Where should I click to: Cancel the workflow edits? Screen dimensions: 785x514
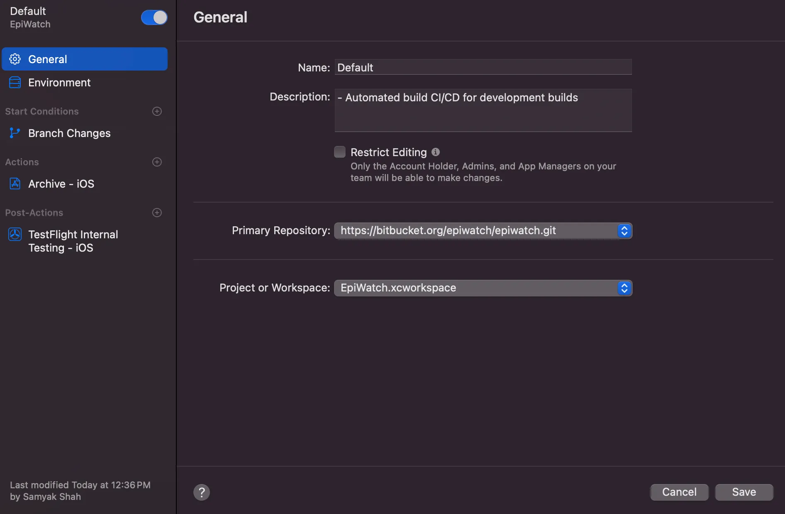point(679,492)
